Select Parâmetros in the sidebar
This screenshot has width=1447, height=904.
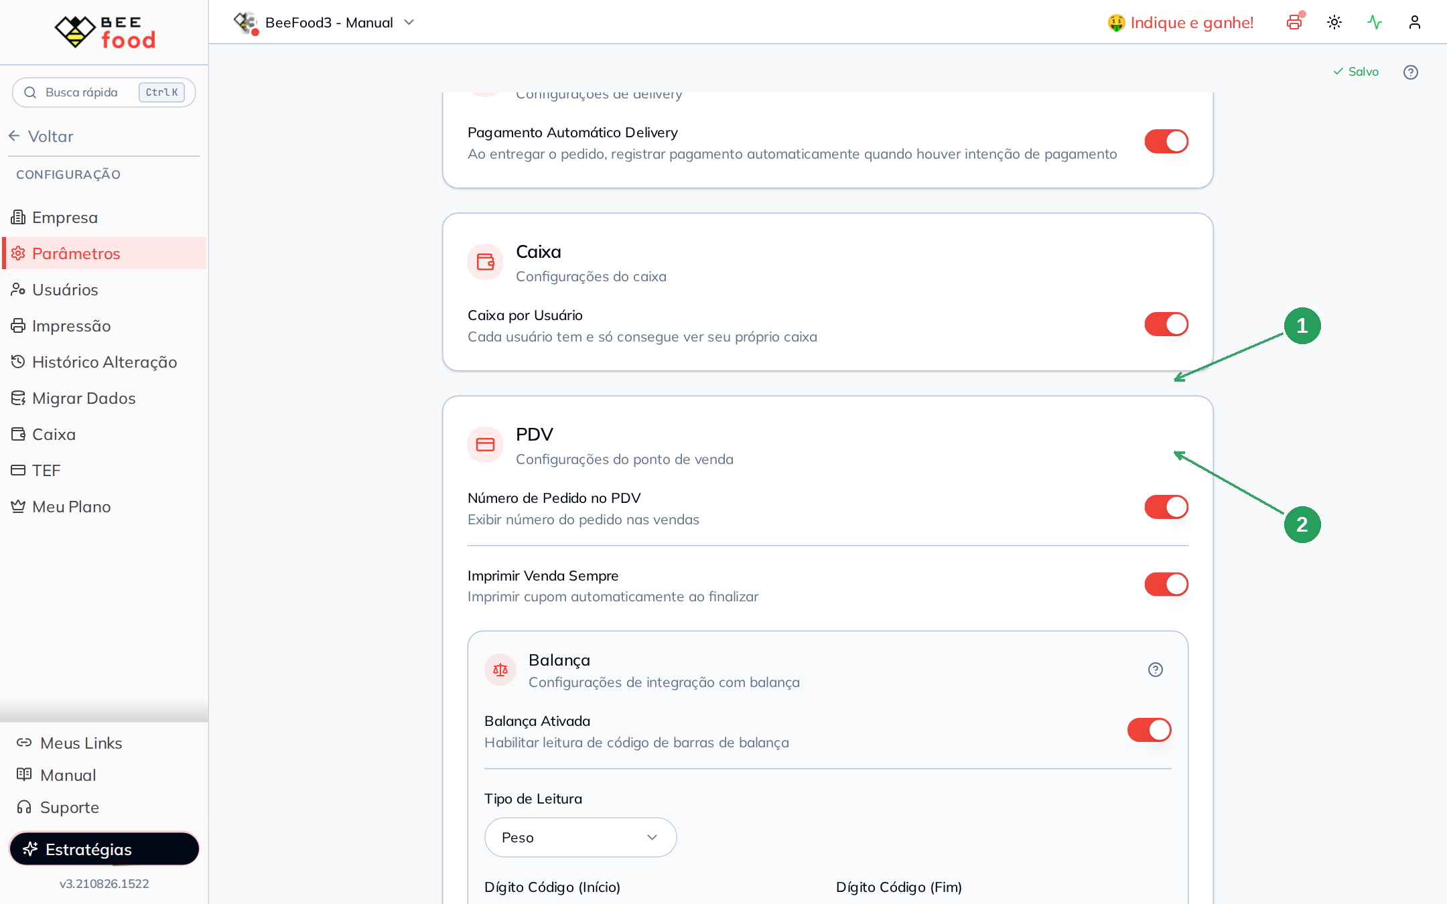105,253
